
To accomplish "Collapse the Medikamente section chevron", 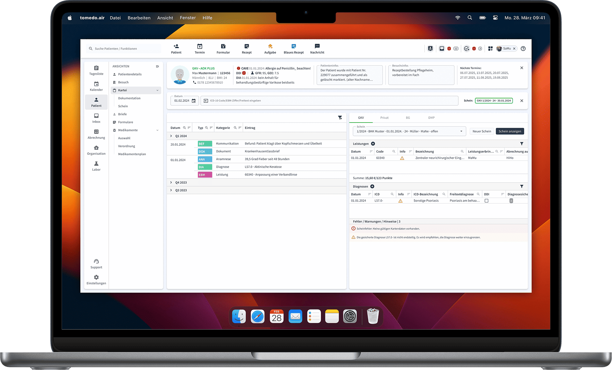I will click(x=157, y=130).
